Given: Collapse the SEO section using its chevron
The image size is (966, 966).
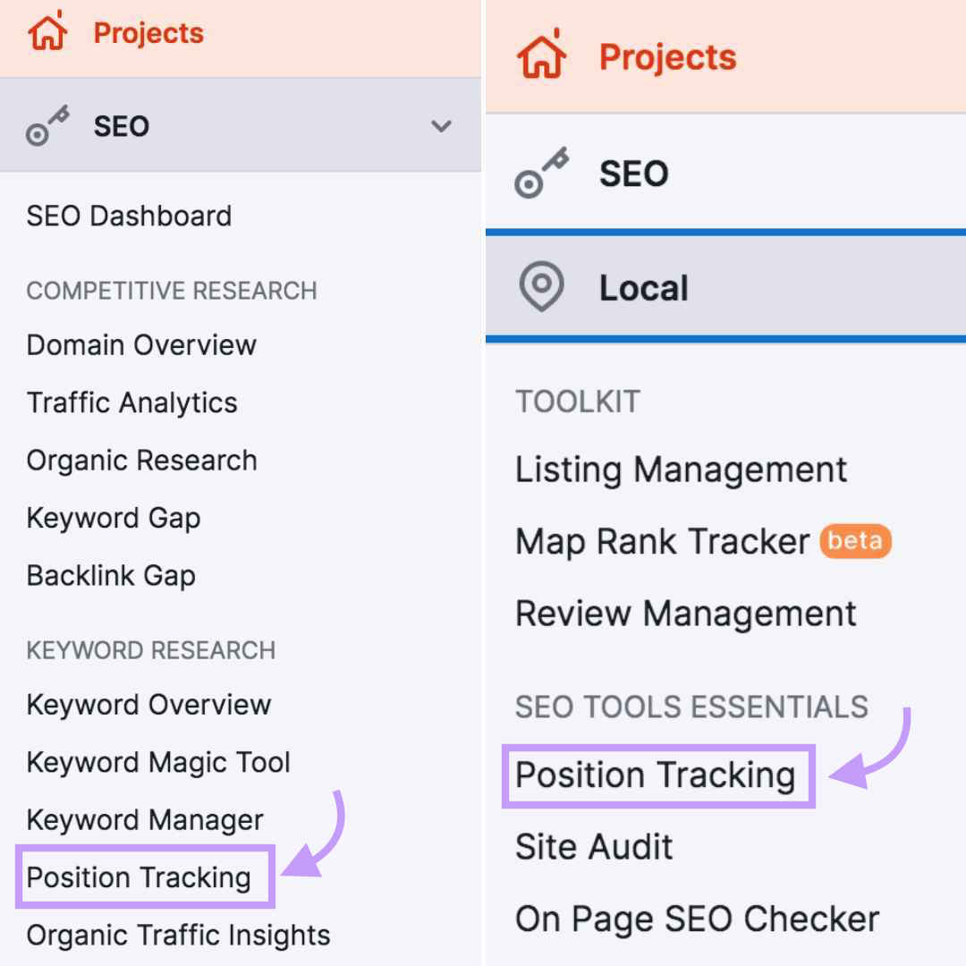Looking at the screenshot, I should 441,126.
